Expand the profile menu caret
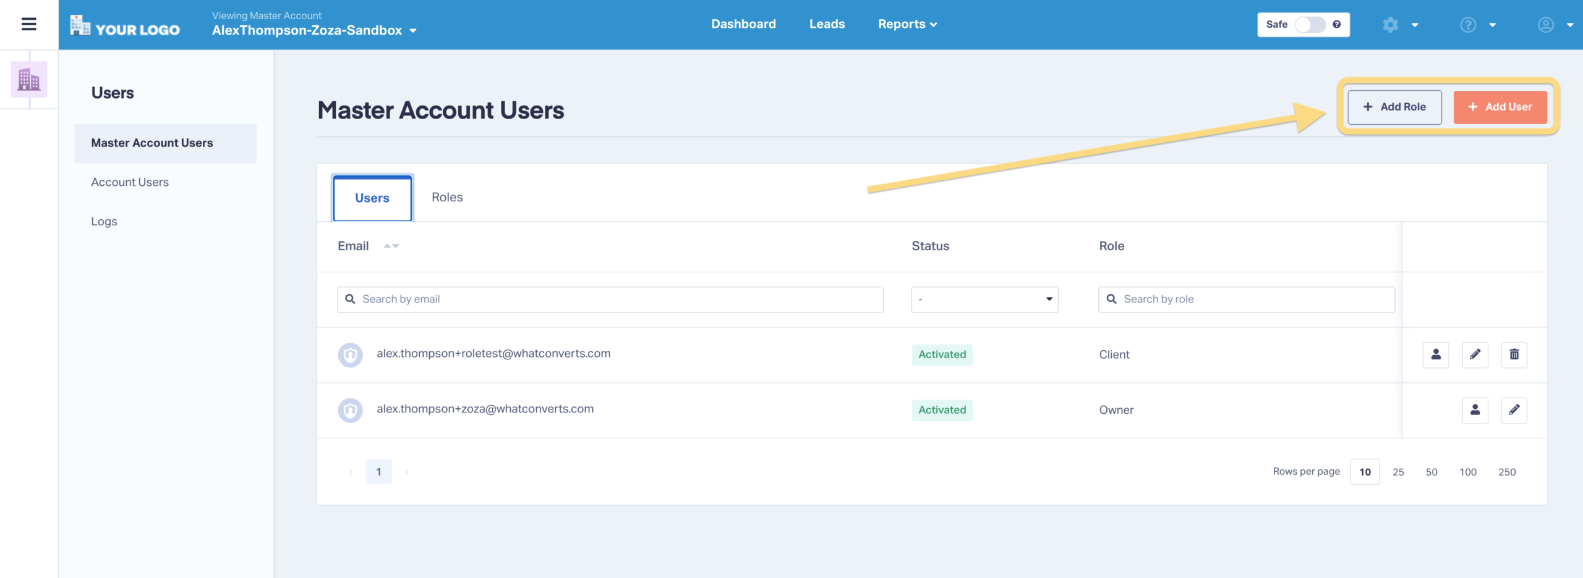The height and width of the screenshot is (578, 1583). tap(1570, 25)
